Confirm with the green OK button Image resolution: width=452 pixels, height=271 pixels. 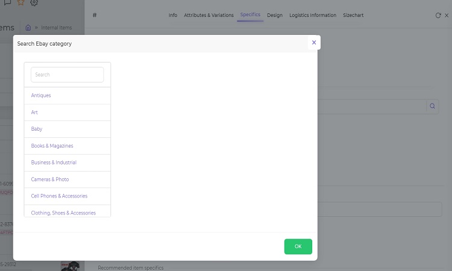point(298,246)
